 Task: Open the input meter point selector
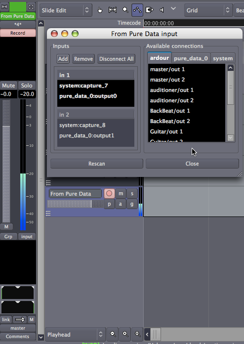[x=27, y=236]
